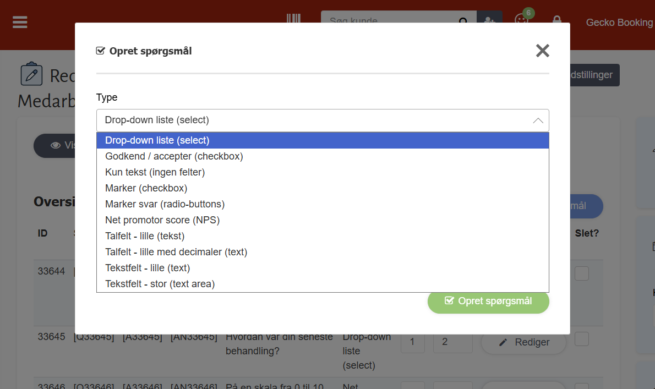Image resolution: width=655 pixels, height=389 pixels.
Task: Tick the Slet checkbox for row 33644
Action: point(582,273)
